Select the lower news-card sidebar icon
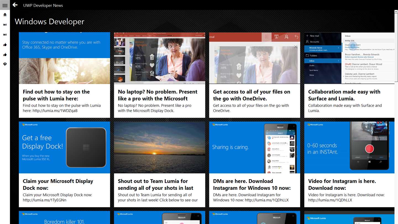The image size is (398, 224). pos(5,35)
